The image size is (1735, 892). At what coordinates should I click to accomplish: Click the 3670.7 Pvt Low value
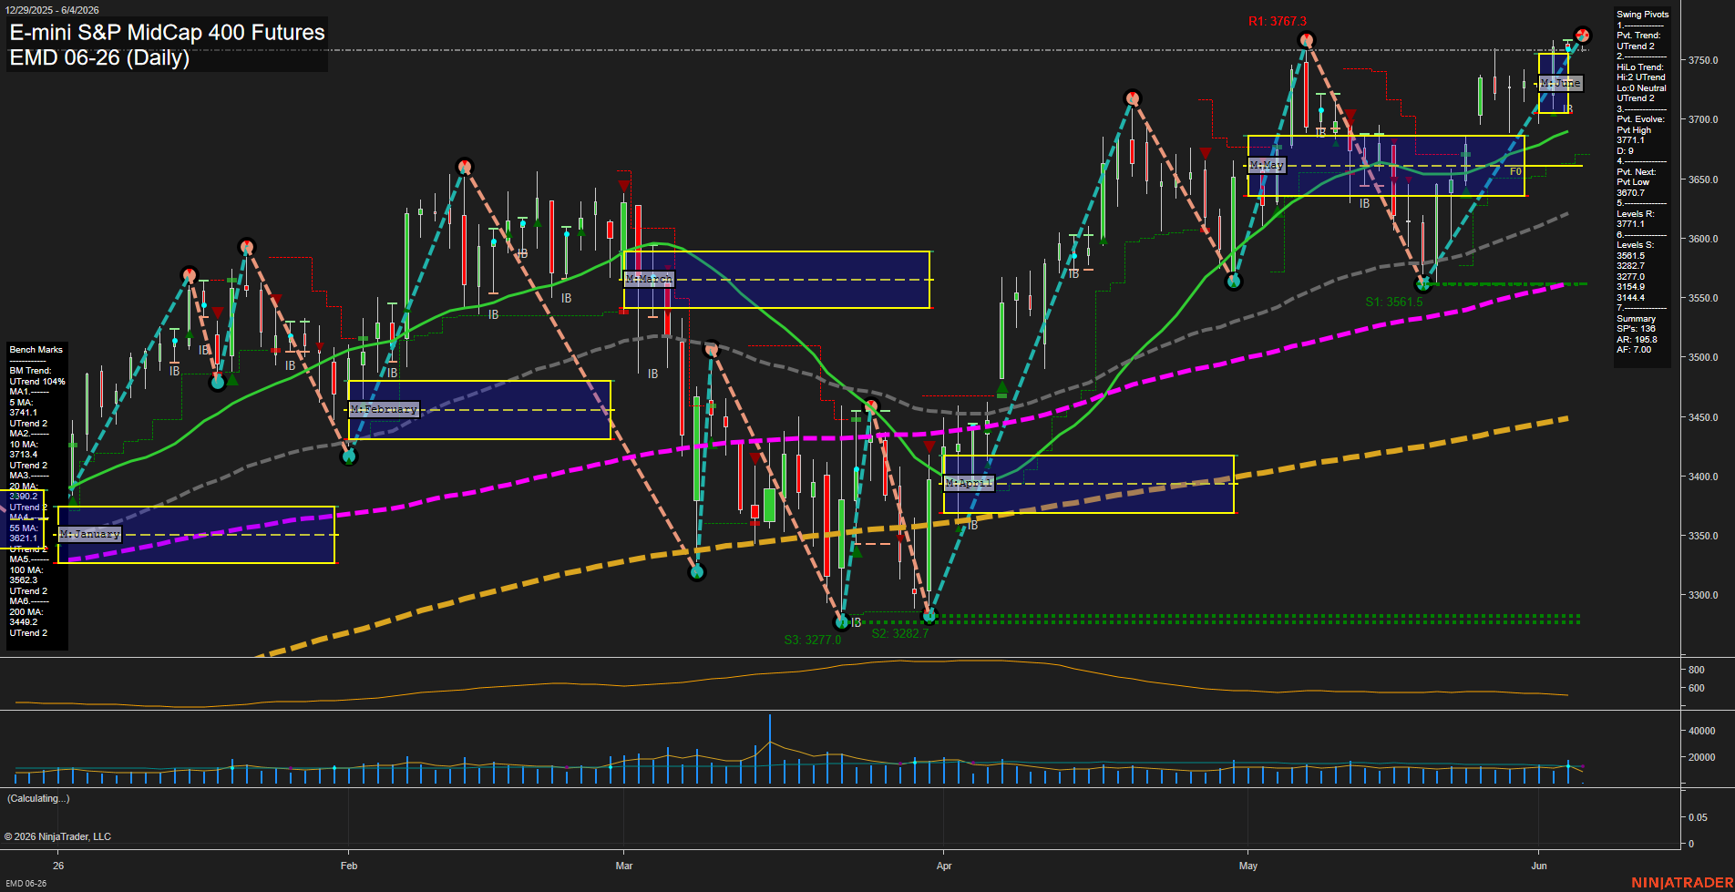tap(1631, 193)
